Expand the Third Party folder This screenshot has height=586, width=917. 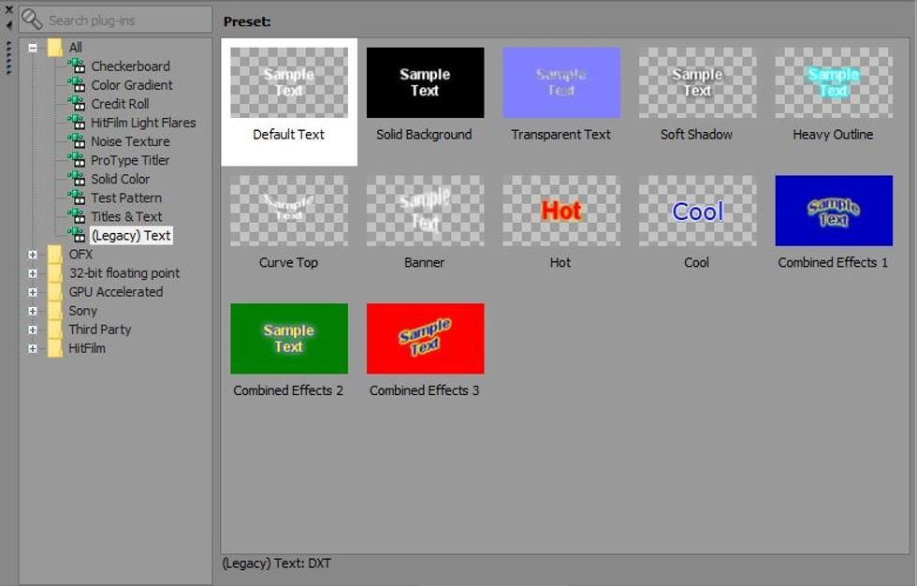coord(32,329)
